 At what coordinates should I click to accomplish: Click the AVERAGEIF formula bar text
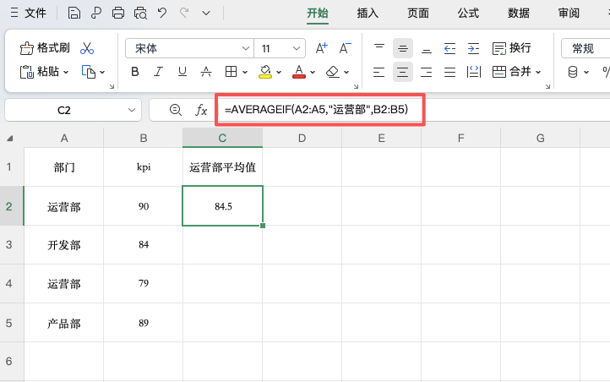pyautogui.click(x=316, y=110)
